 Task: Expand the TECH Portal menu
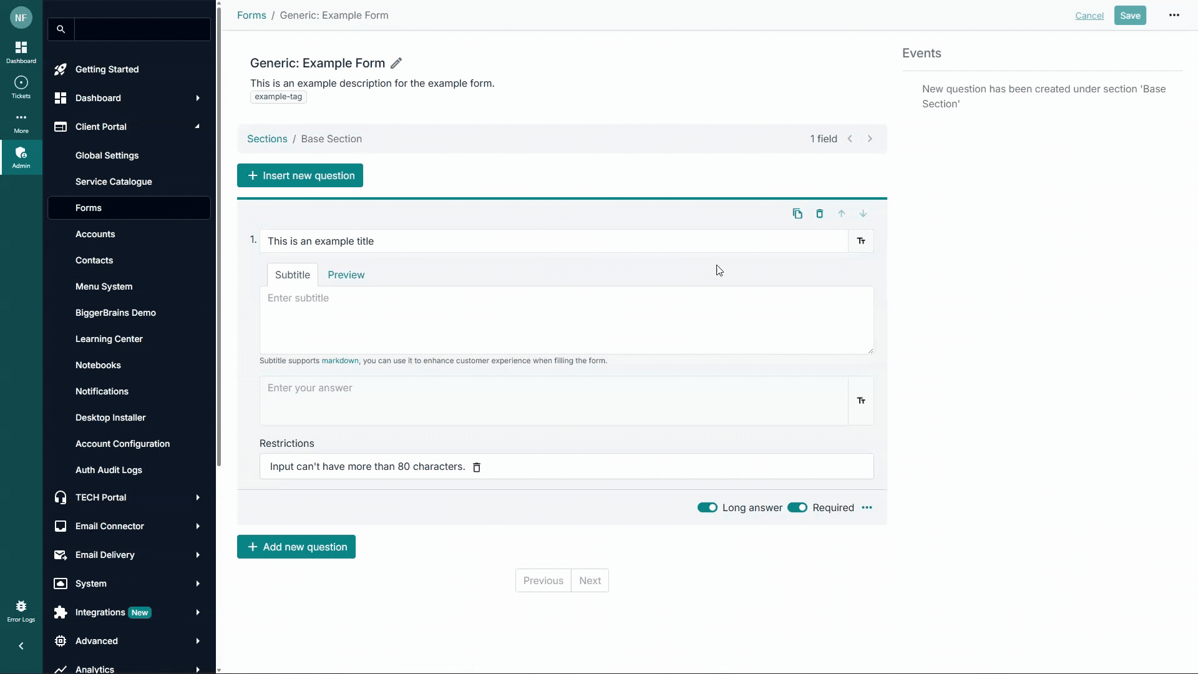pyautogui.click(x=197, y=497)
